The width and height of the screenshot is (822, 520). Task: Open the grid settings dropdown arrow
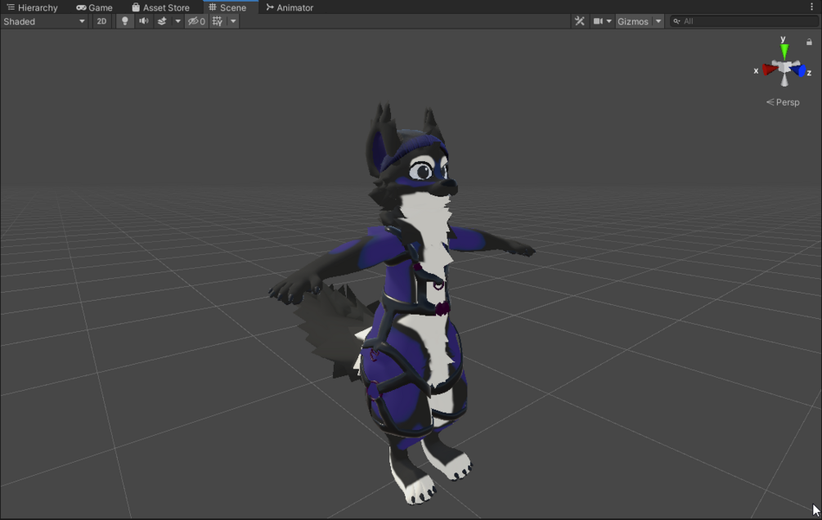(x=233, y=21)
